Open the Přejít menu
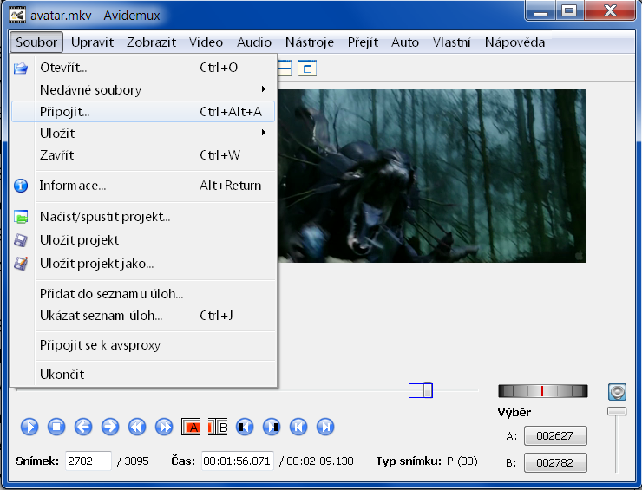Image resolution: width=642 pixels, height=490 pixels. point(363,42)
